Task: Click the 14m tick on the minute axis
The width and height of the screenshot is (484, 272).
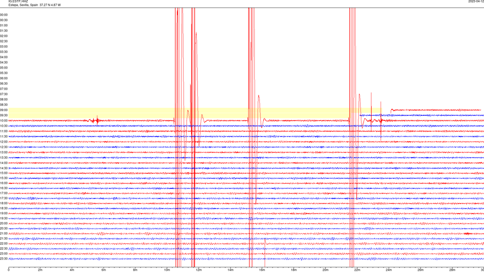Action: tap(230, 270)
